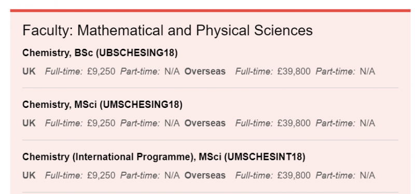Viewport: 415px width, 194px height.
Task: Click UK part-time N/A value for Chemistry BSc
Action: pyautogui.click(x=172, y=72)
